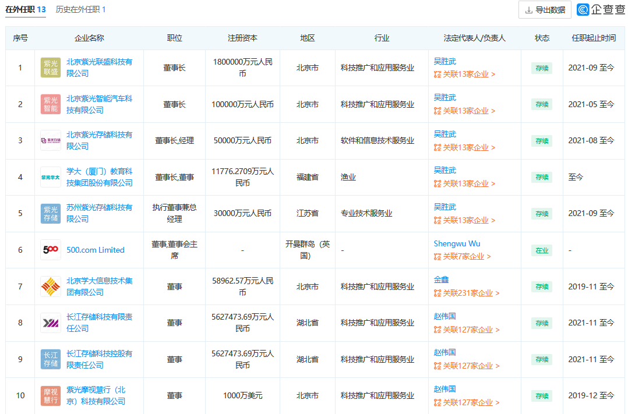Click the 导出数据 export button
The width and height of the screenshot is (628, 414).
[x=545, y=10]
